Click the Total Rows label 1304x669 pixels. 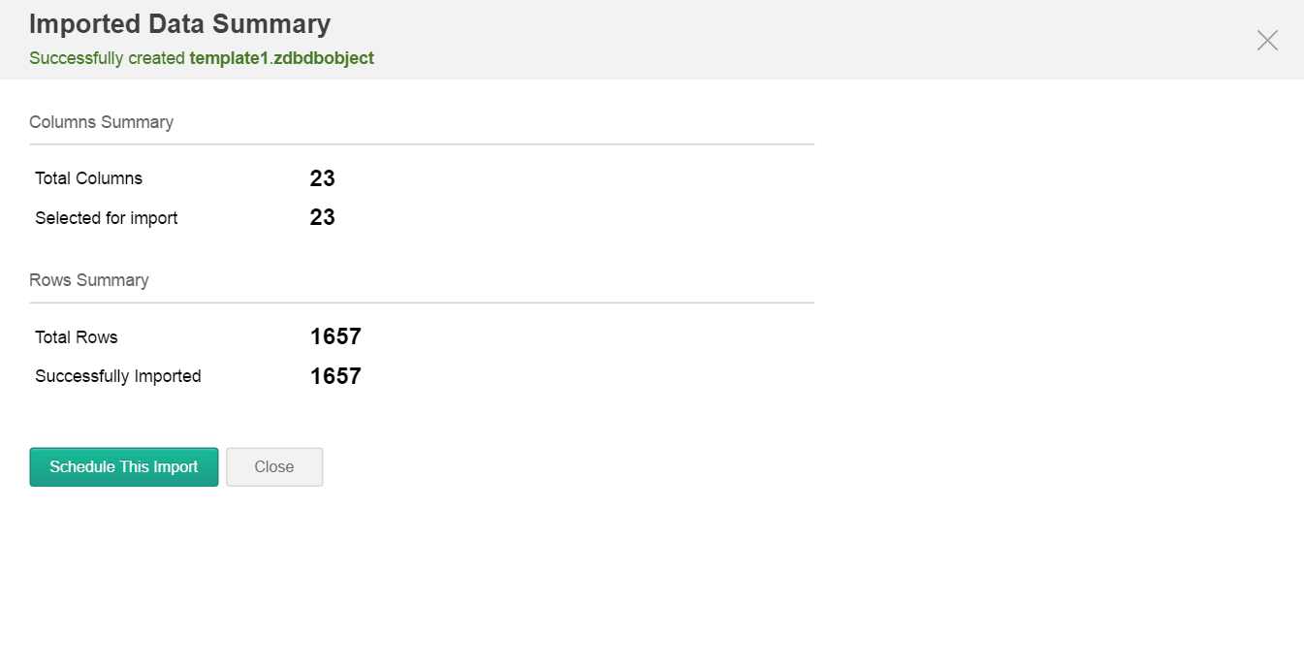coord(77,337)
